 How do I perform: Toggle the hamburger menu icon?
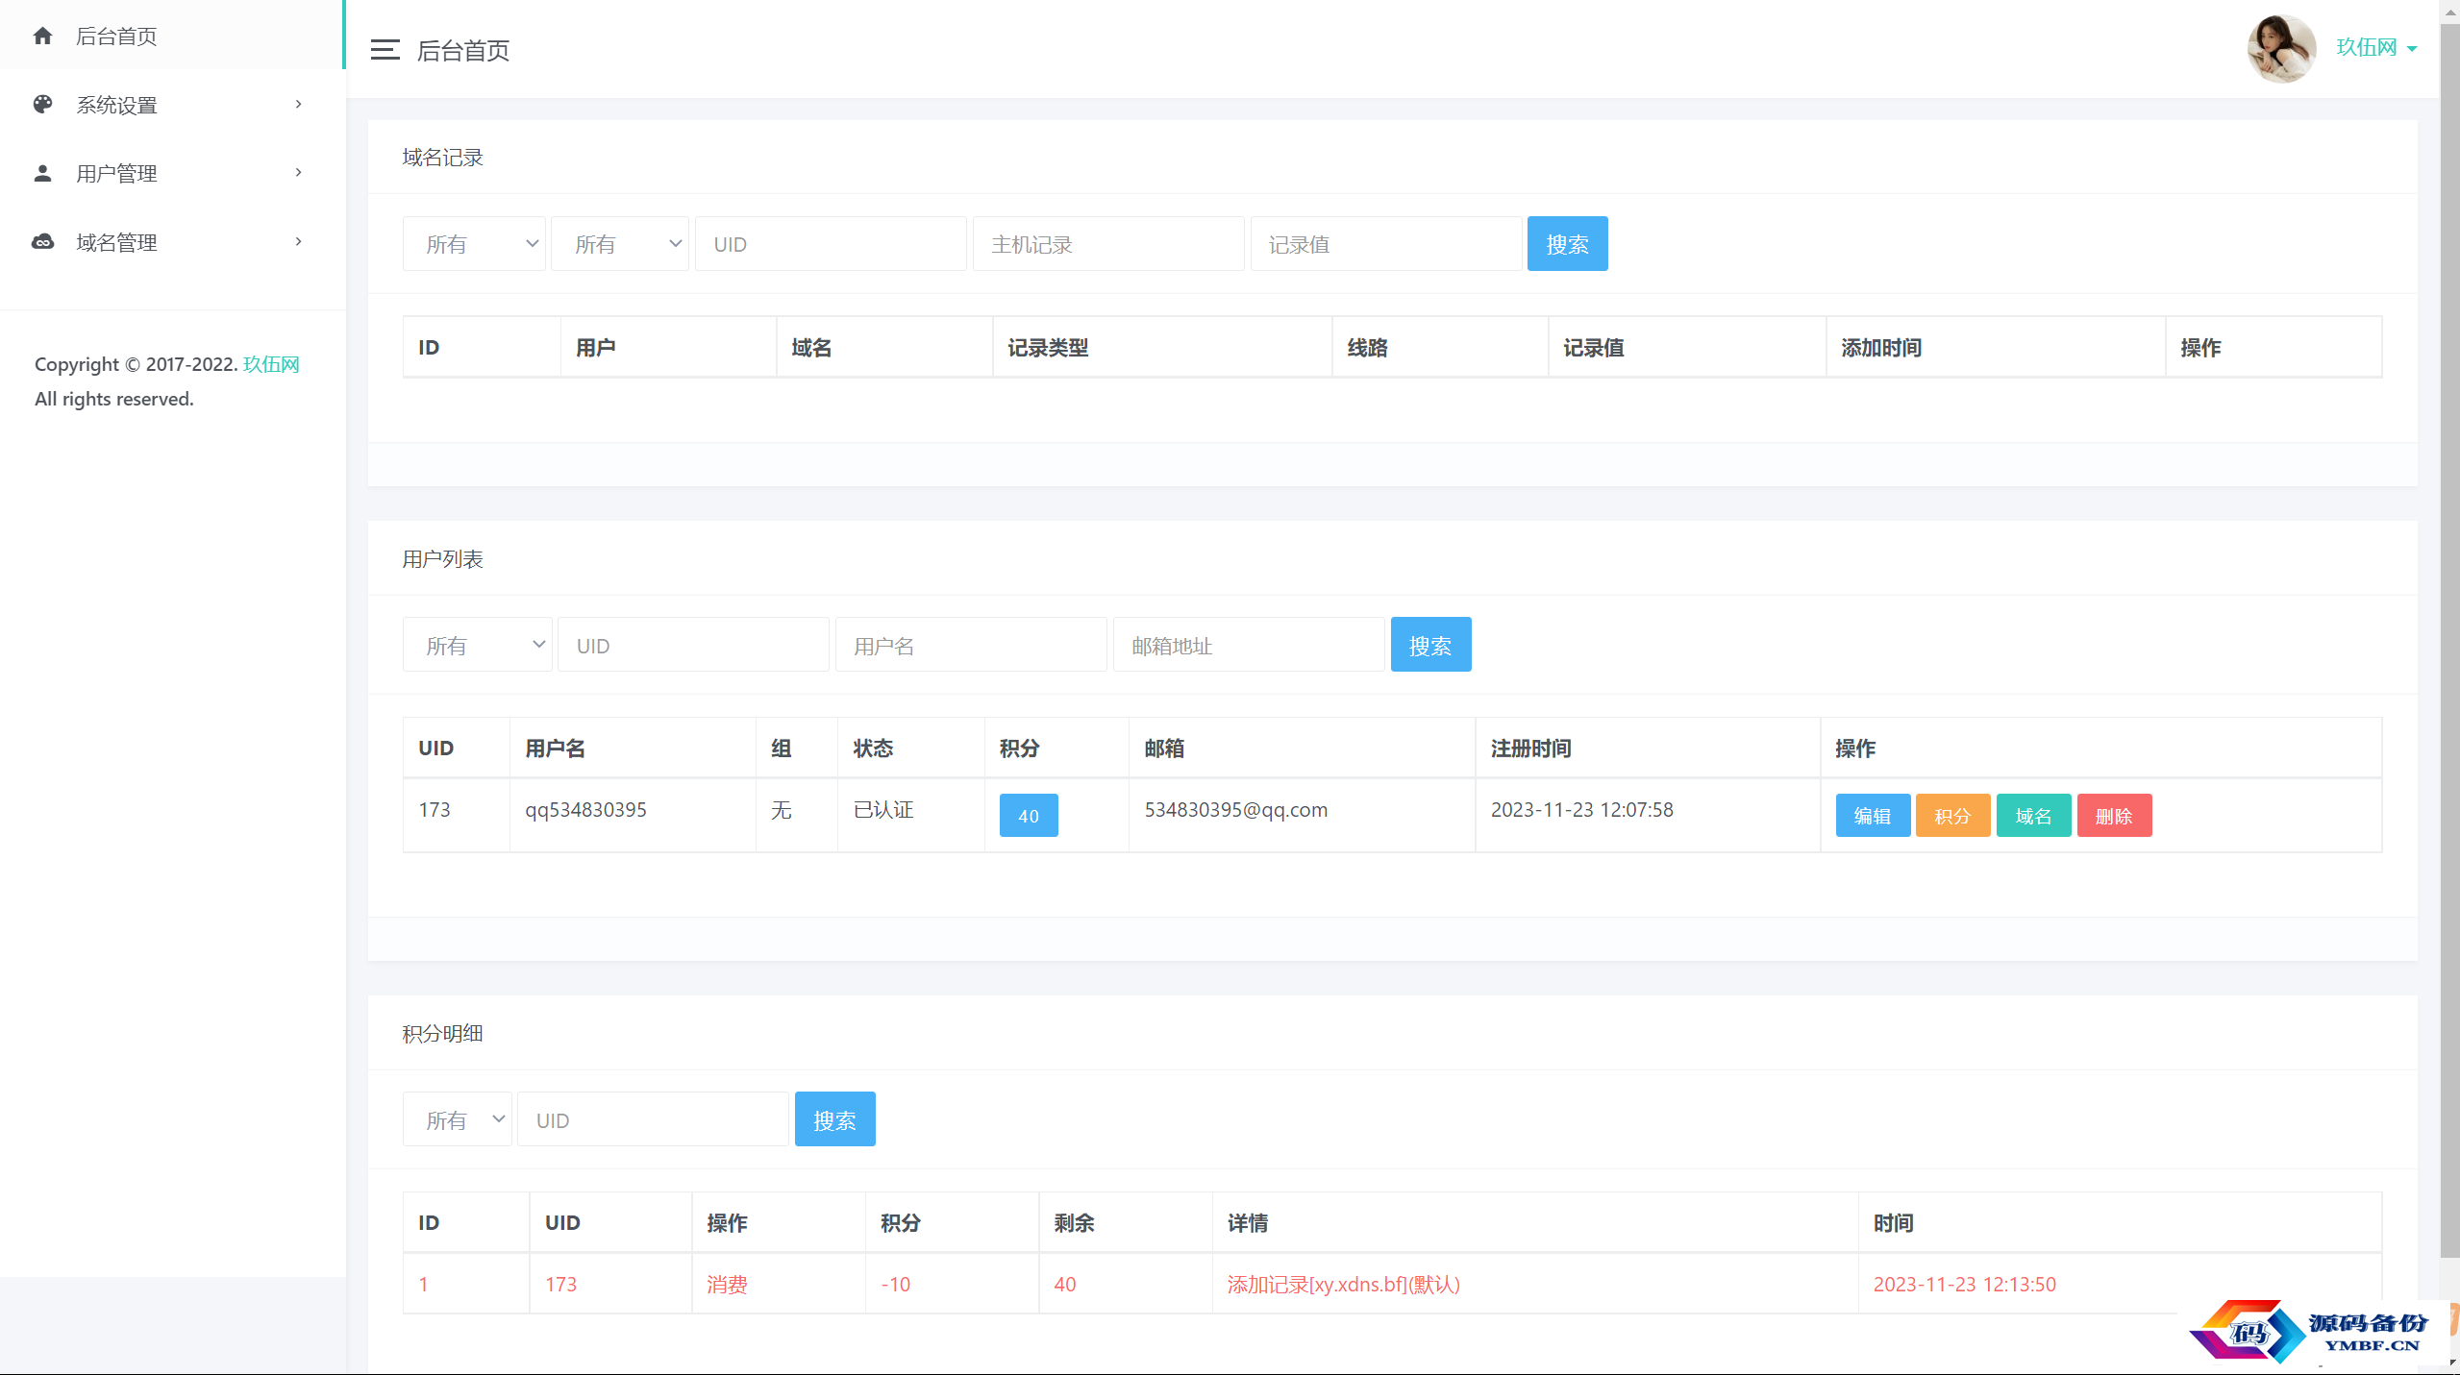click(x=385, y=50)
